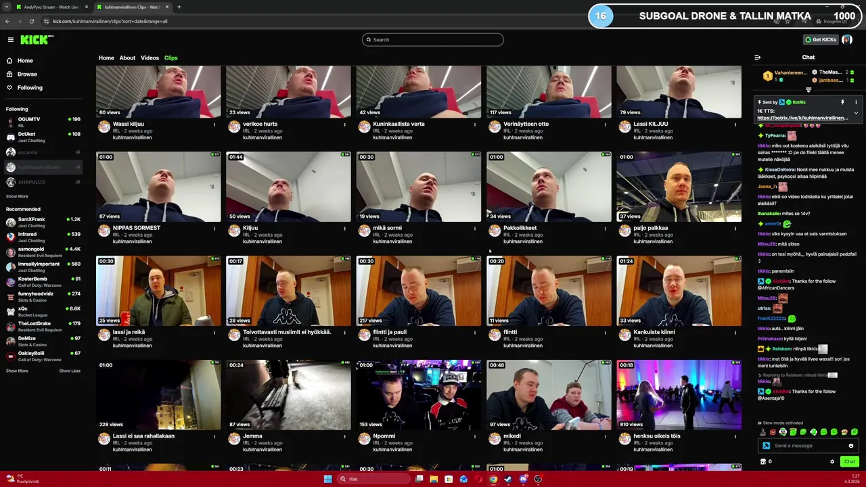
Task: Switch to AndyPyro Stream browser tab
Action: (51, 7)
